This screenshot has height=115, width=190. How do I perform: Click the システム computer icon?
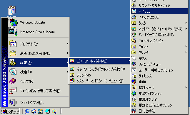coord(134,11)
